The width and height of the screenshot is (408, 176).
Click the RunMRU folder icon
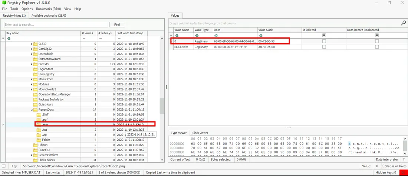pos(36,150)
